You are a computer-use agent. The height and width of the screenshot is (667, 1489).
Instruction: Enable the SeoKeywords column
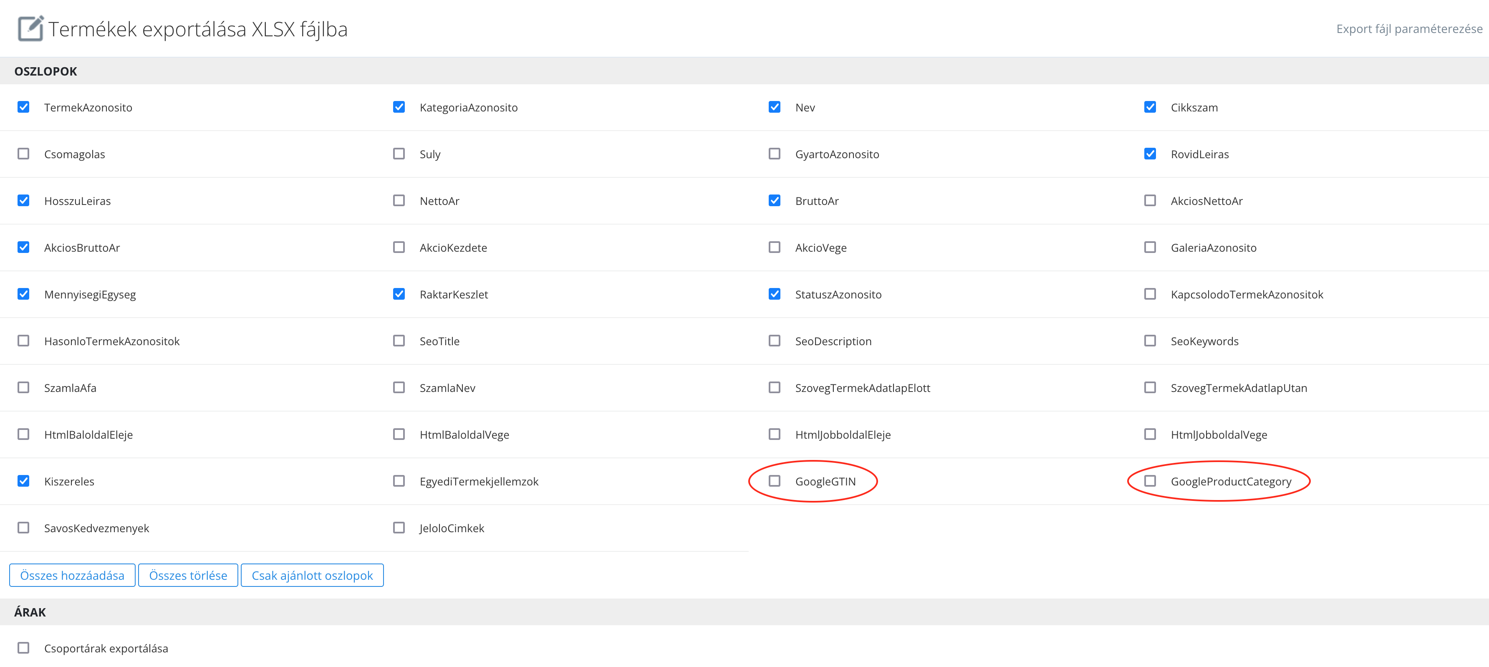pyautogui.click(x=1150, y=341)
